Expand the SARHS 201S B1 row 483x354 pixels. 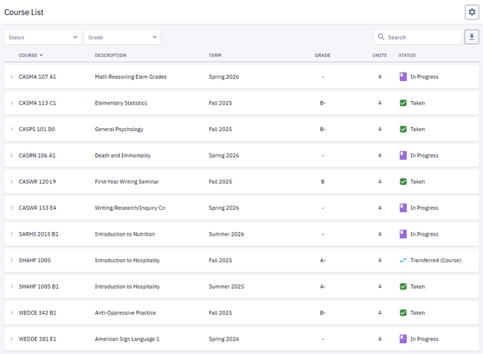click(11, 234)
